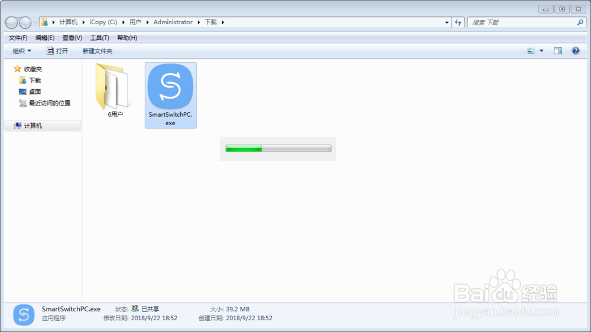This screenshot has height=332, width=591.
Task: Open the 文件(F) menu
Action: click(18, 38)
